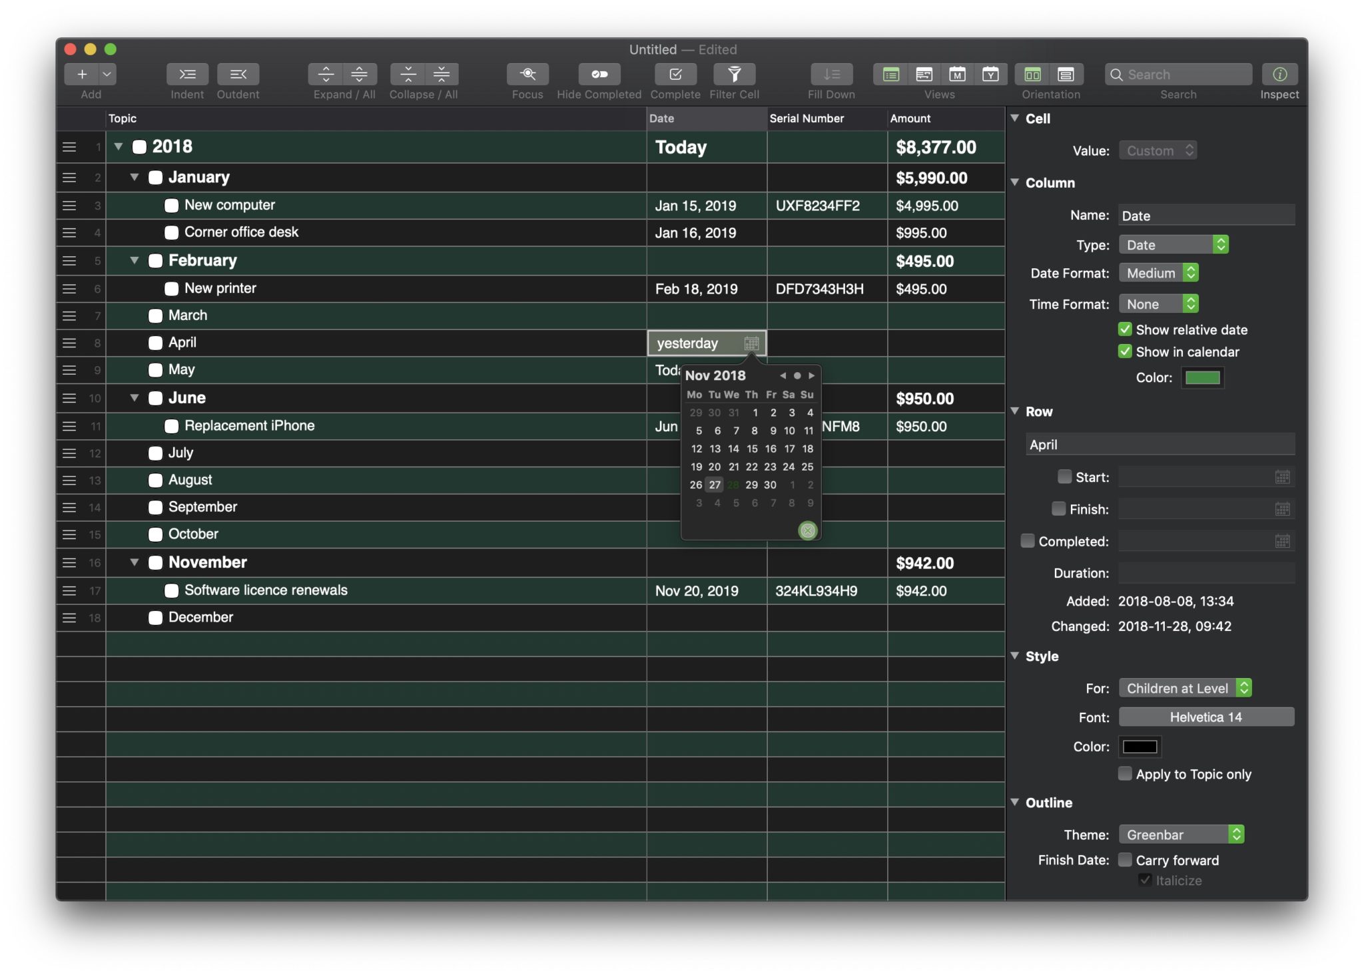Open the Date Format dropdown
The height and width of the screenshot is (975, 1364).
1158,273
